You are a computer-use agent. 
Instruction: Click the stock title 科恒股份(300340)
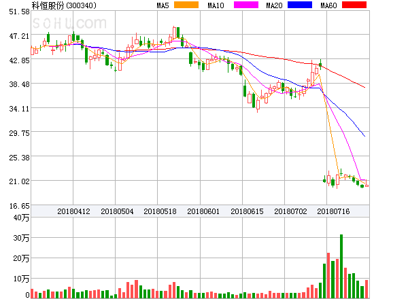(64, 5)
